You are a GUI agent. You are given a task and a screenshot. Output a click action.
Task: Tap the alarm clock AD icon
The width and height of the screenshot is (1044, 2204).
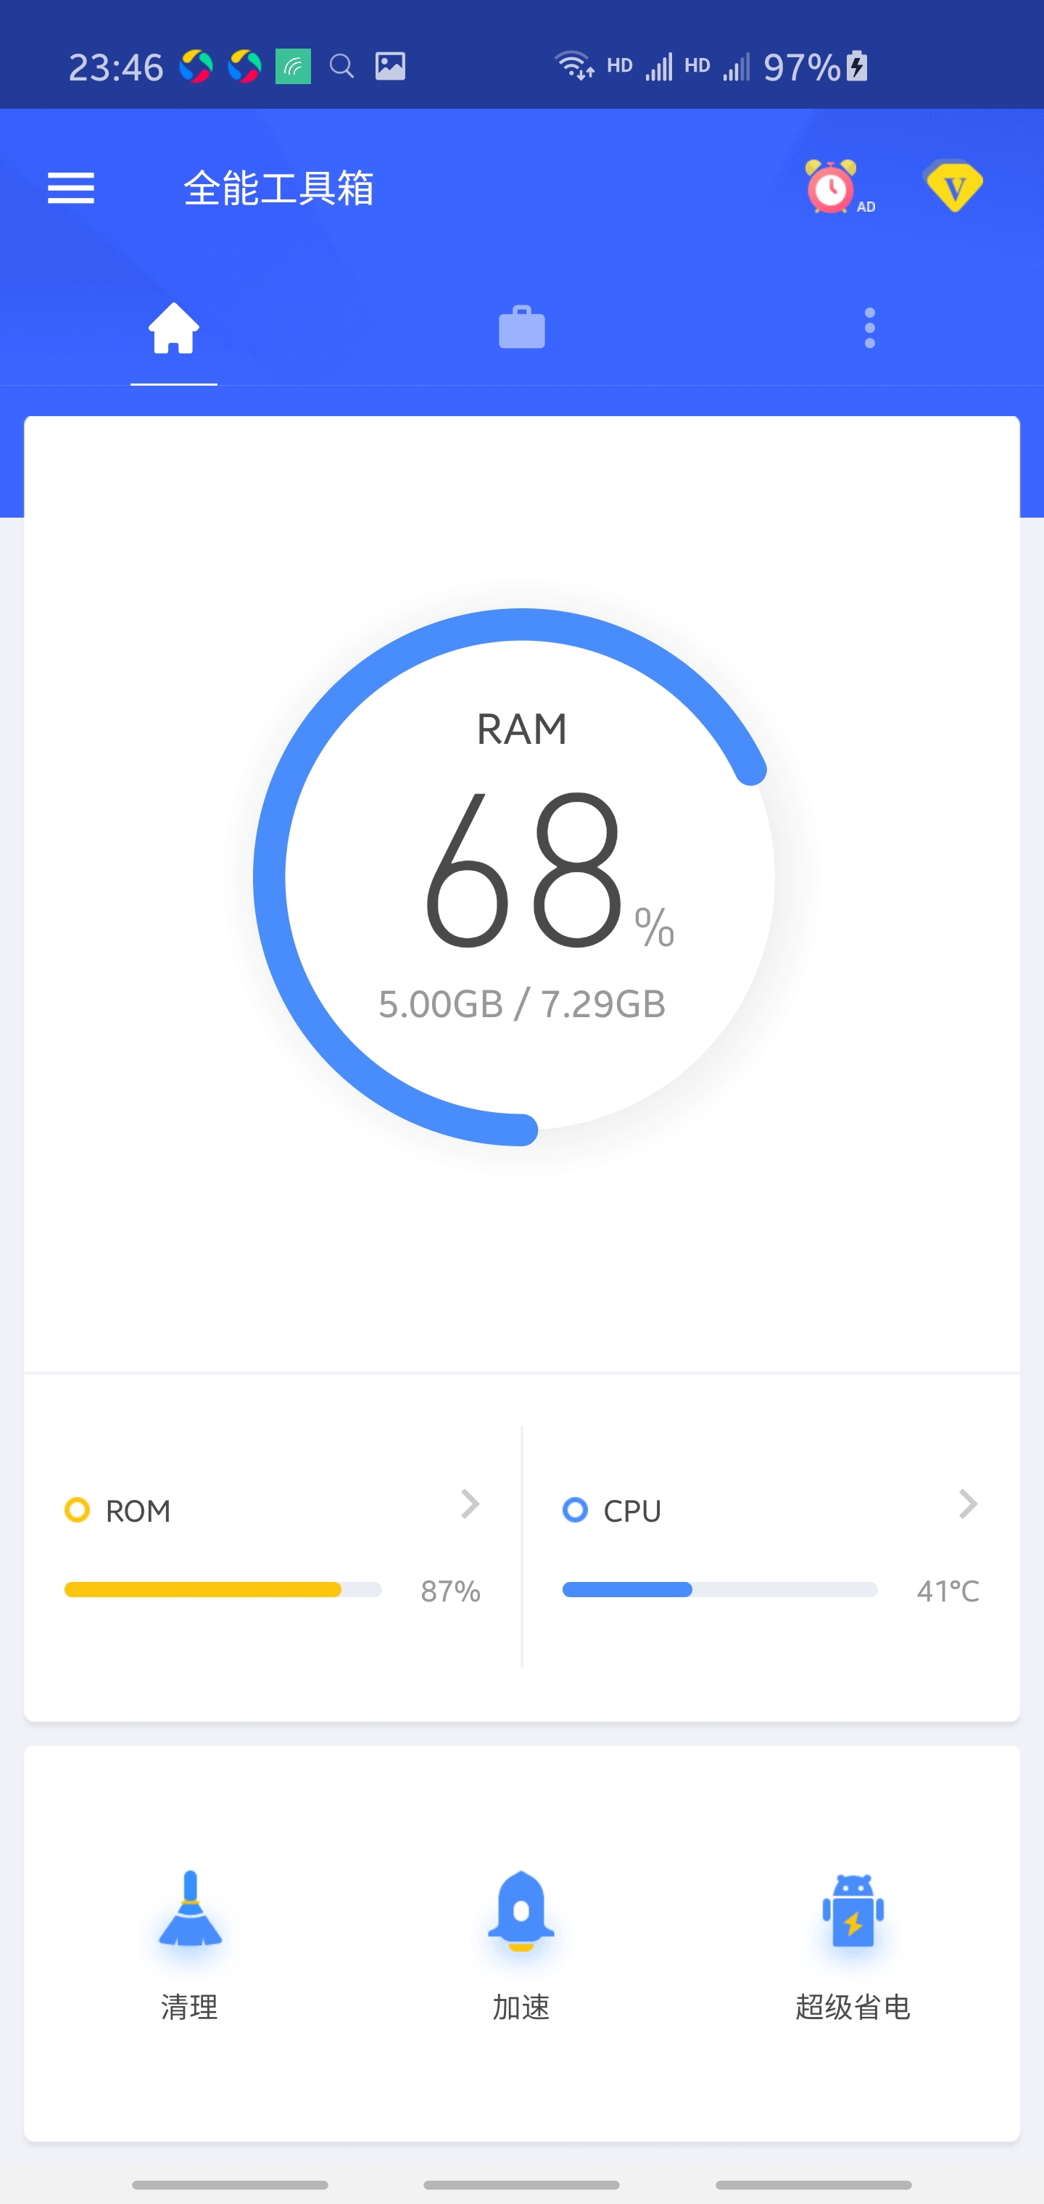832,186
